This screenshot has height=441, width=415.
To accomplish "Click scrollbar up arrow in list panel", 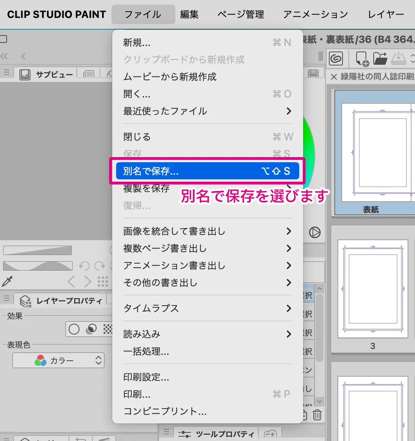I will pyautogui.click(x=320, y=289).
